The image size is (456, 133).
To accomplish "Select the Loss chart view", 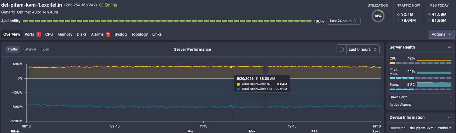I will coord(45,49).
